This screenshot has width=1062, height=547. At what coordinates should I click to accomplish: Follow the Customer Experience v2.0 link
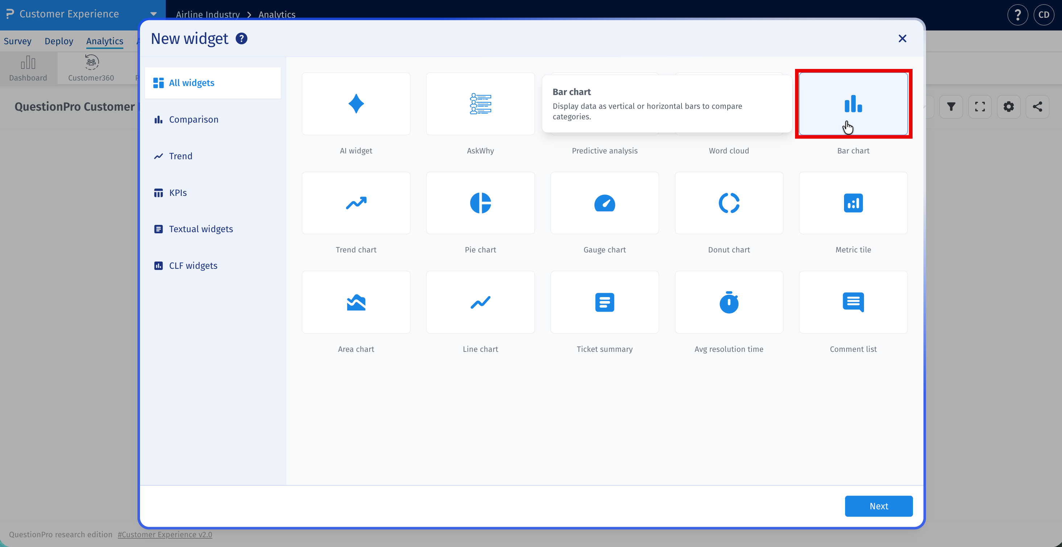point(165,534)
